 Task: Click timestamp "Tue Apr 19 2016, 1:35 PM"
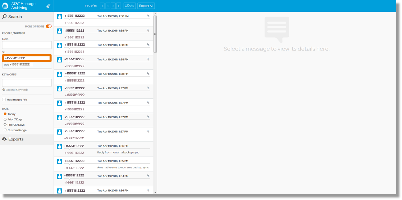pyautogui.click(x=113, y=161)
